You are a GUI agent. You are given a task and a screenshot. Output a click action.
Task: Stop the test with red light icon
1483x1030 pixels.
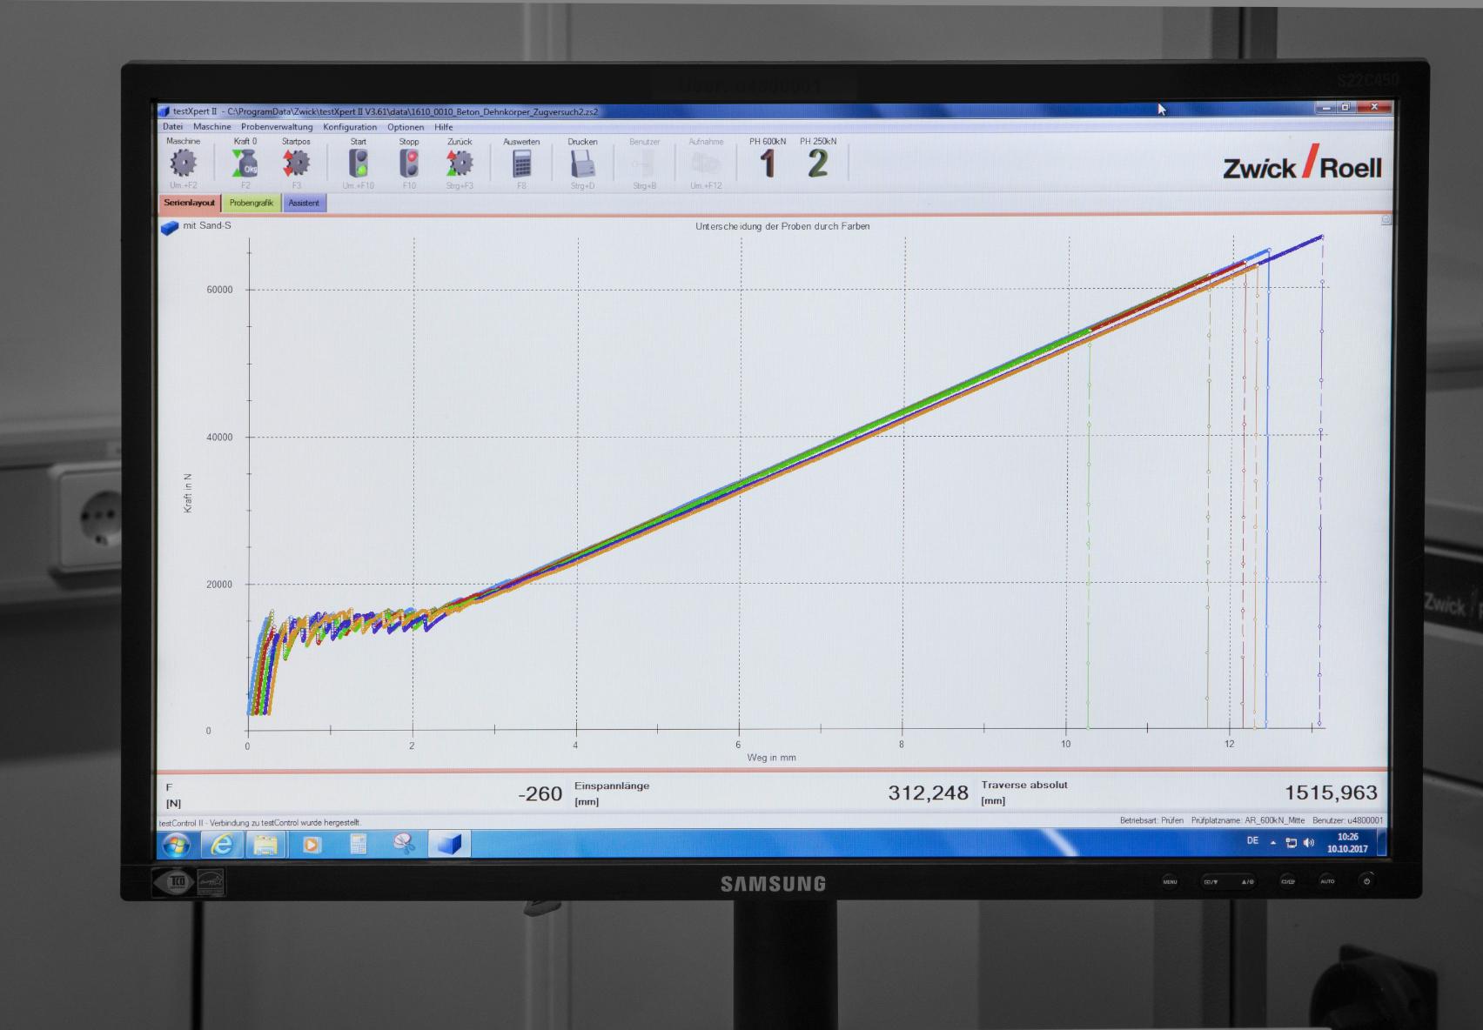(x=409, y=163)
